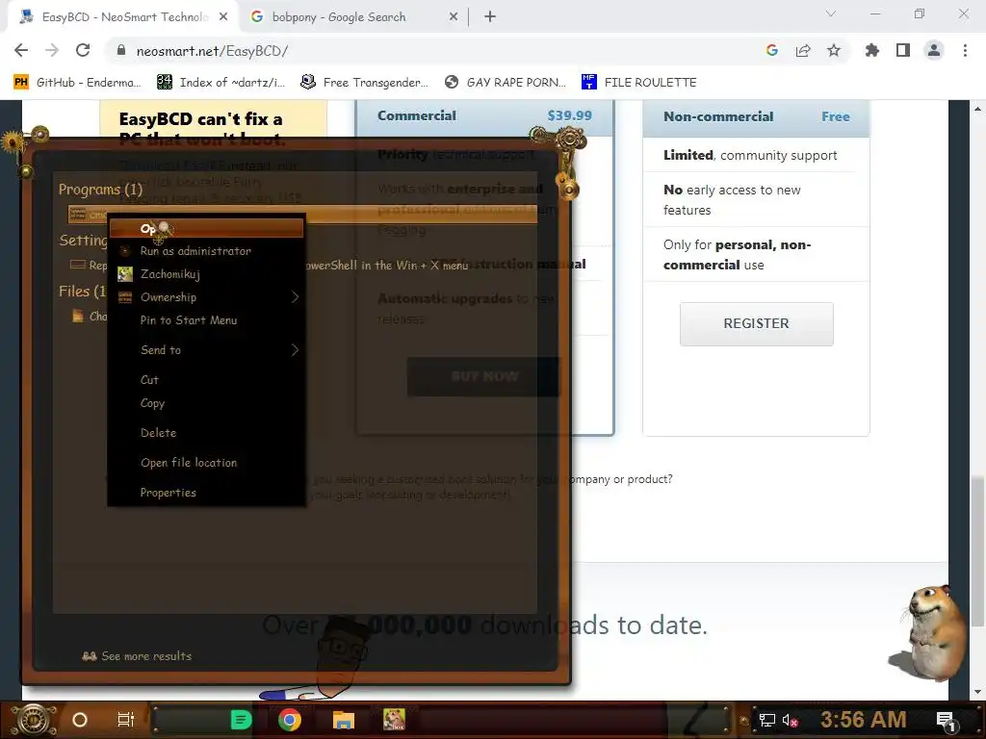Open the green chat app on the taskbar
Viewport: 986px width, 739px height.
[x=241, y=720]
